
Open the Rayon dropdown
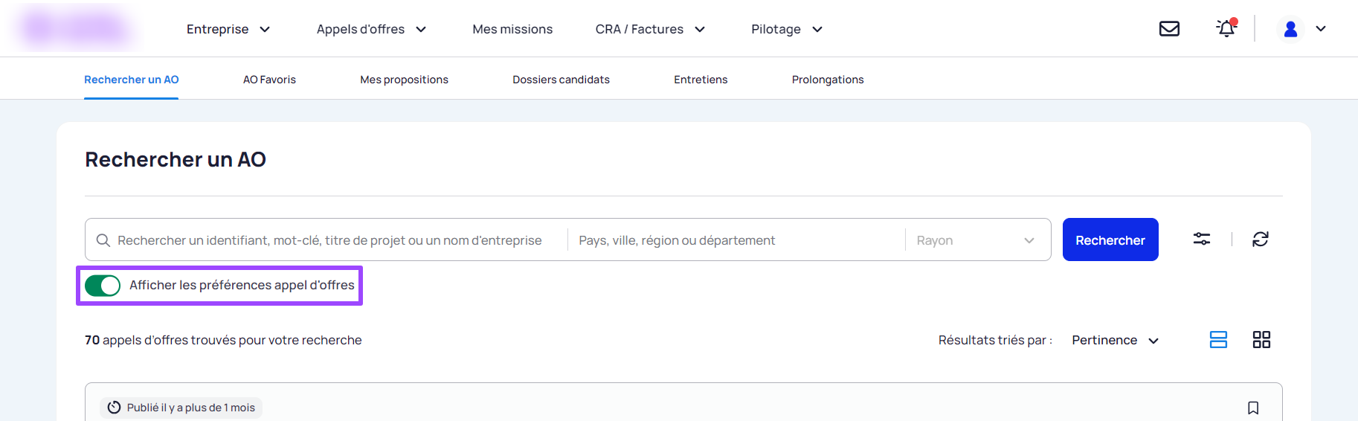click(975, 240)
